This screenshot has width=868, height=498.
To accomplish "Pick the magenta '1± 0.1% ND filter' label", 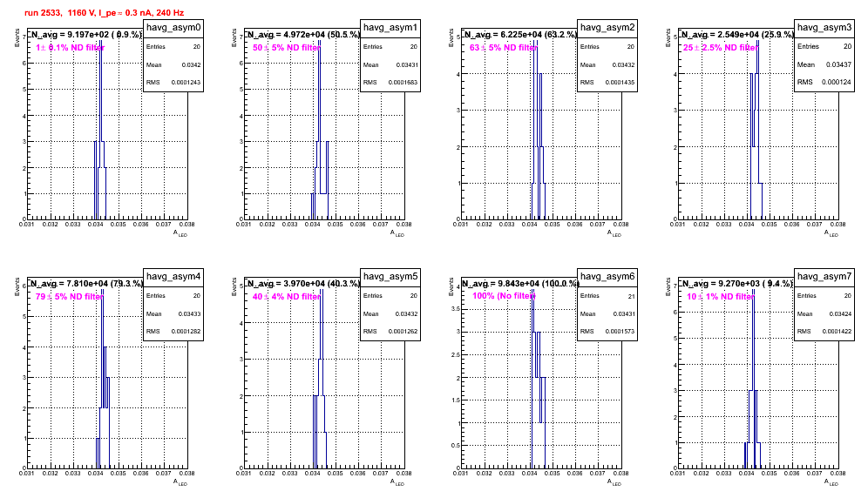I will point(71,48).
